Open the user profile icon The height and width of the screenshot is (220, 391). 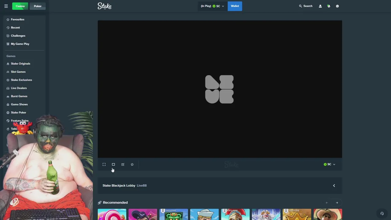pyautogui.click(x=320, y=6)
